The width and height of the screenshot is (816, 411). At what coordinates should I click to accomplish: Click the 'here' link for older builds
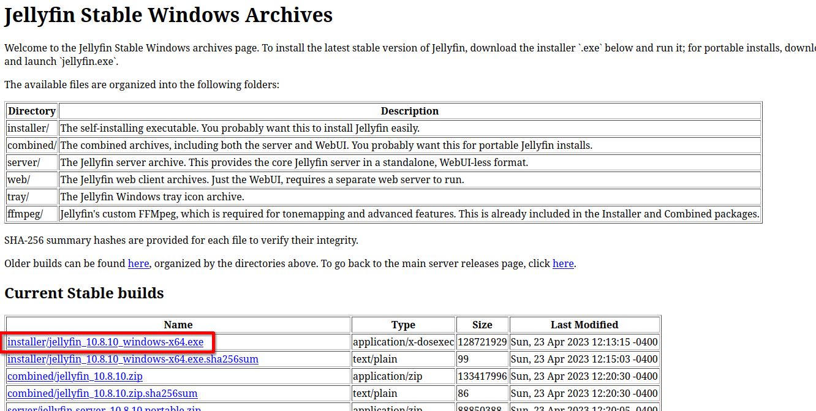tap(138, 263)
